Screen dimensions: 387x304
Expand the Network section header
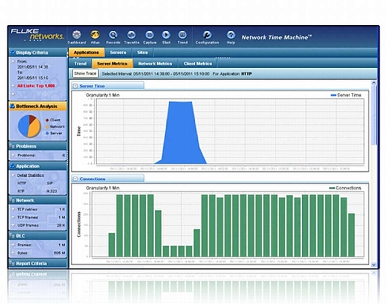(38, 200)
